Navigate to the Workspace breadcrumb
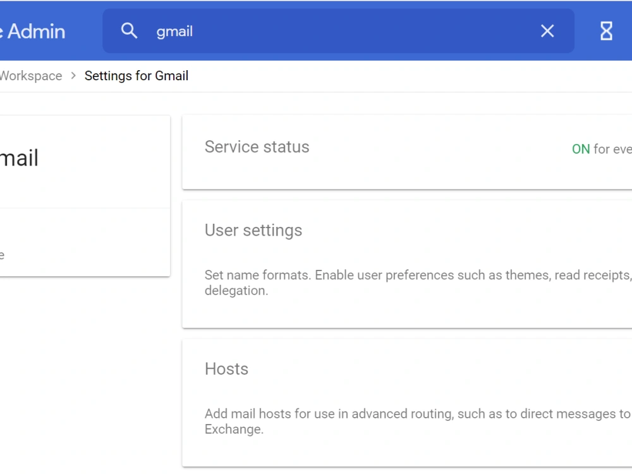Image resolution: width=632 pixels, height=474 pixels. (31, 76)
